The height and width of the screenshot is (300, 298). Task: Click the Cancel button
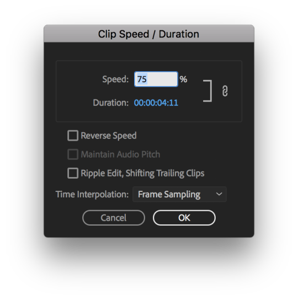click(x=114, y=218)
